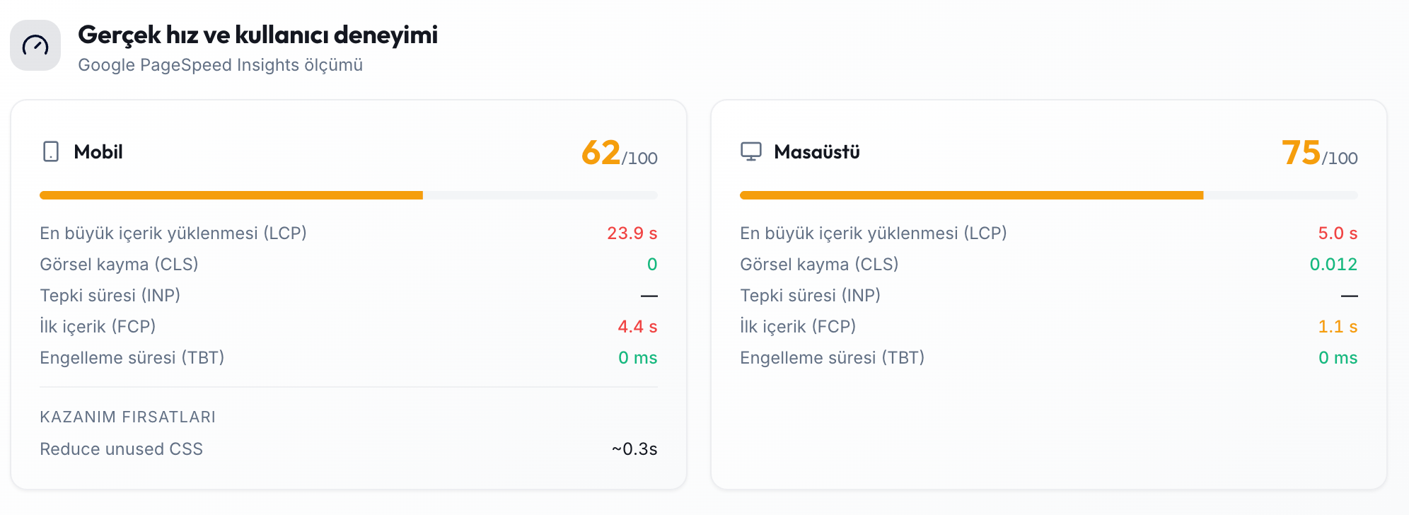Click the desktop LCP value 5.0 s
The width and height of the screenshot is (1409, 515).
[1338, 233]
